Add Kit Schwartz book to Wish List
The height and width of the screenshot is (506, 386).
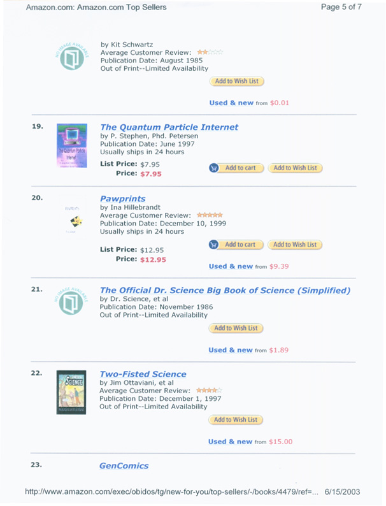pos(237,81)
